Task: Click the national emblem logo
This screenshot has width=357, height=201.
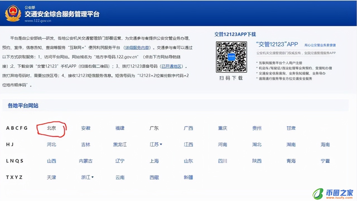Action: [13, 13]
